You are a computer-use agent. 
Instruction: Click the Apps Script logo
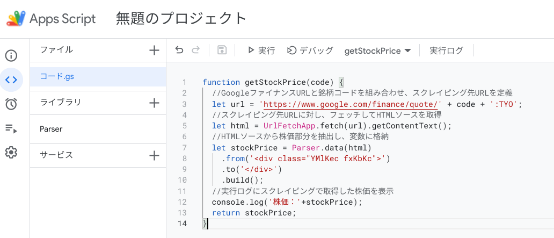click(x=16, y=19)
